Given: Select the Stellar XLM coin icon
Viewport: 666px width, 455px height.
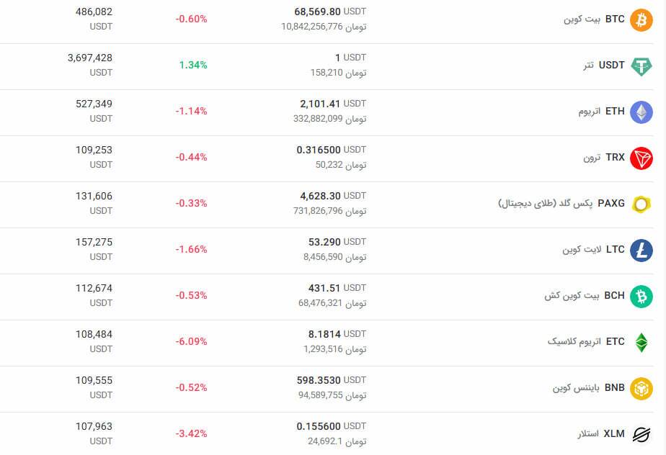Looking at the screenshot, I should tap(641, 434).
